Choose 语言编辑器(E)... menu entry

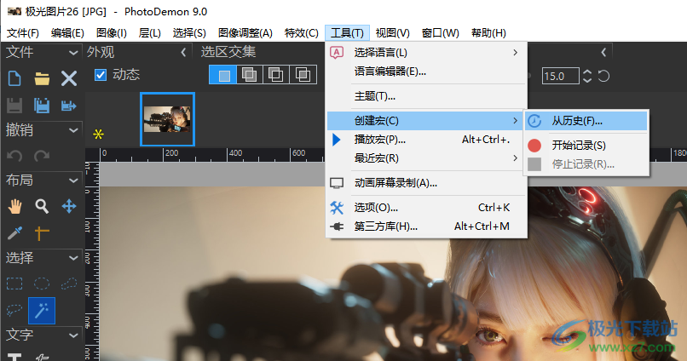click(425, 72)
